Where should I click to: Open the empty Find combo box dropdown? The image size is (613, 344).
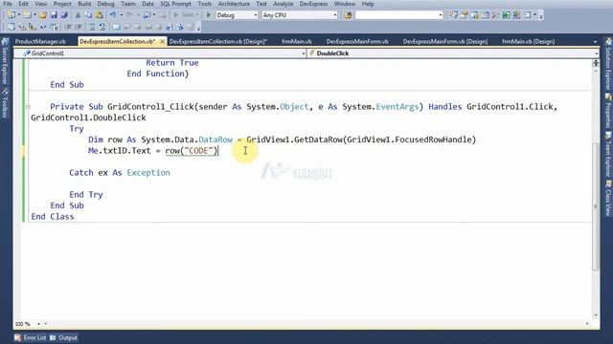[x=441, y=15]
